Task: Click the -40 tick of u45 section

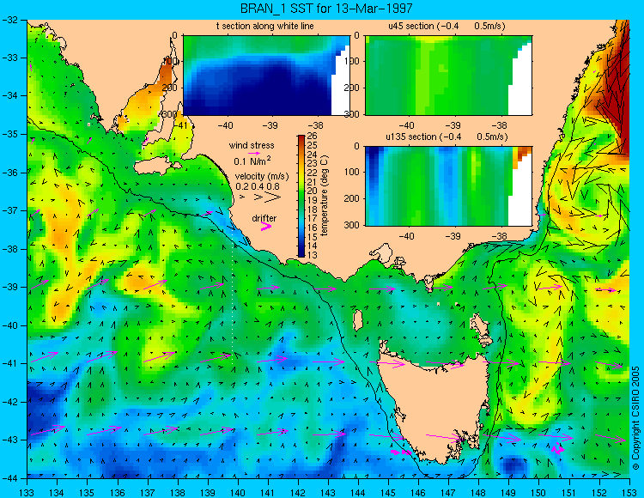Action: pyautogui.click(x=407, y=125)
